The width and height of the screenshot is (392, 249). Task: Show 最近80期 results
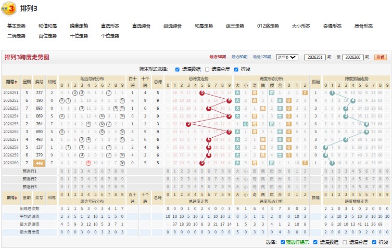[x=239, y=57]
